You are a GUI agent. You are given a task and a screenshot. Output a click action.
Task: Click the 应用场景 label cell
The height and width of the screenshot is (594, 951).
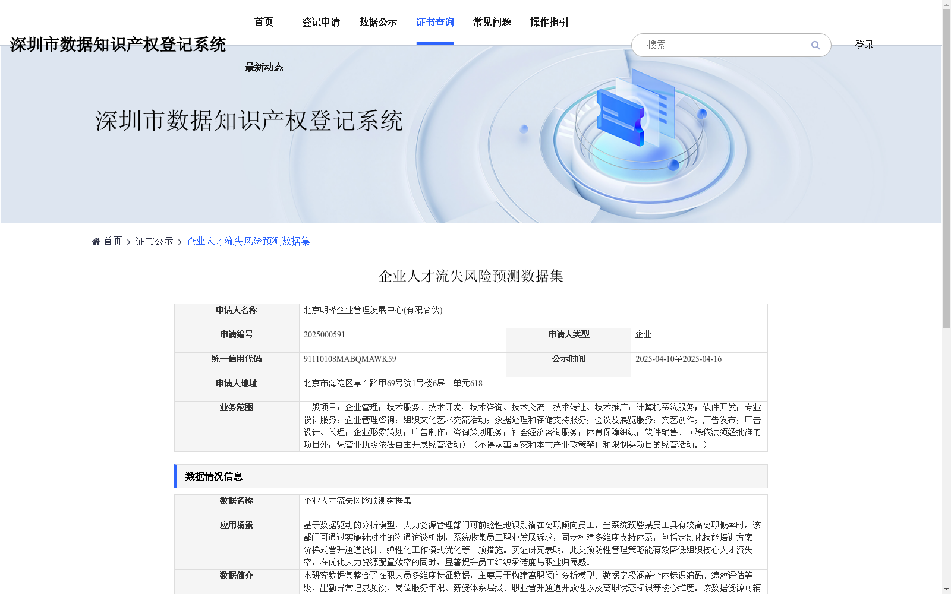point(237,544)
